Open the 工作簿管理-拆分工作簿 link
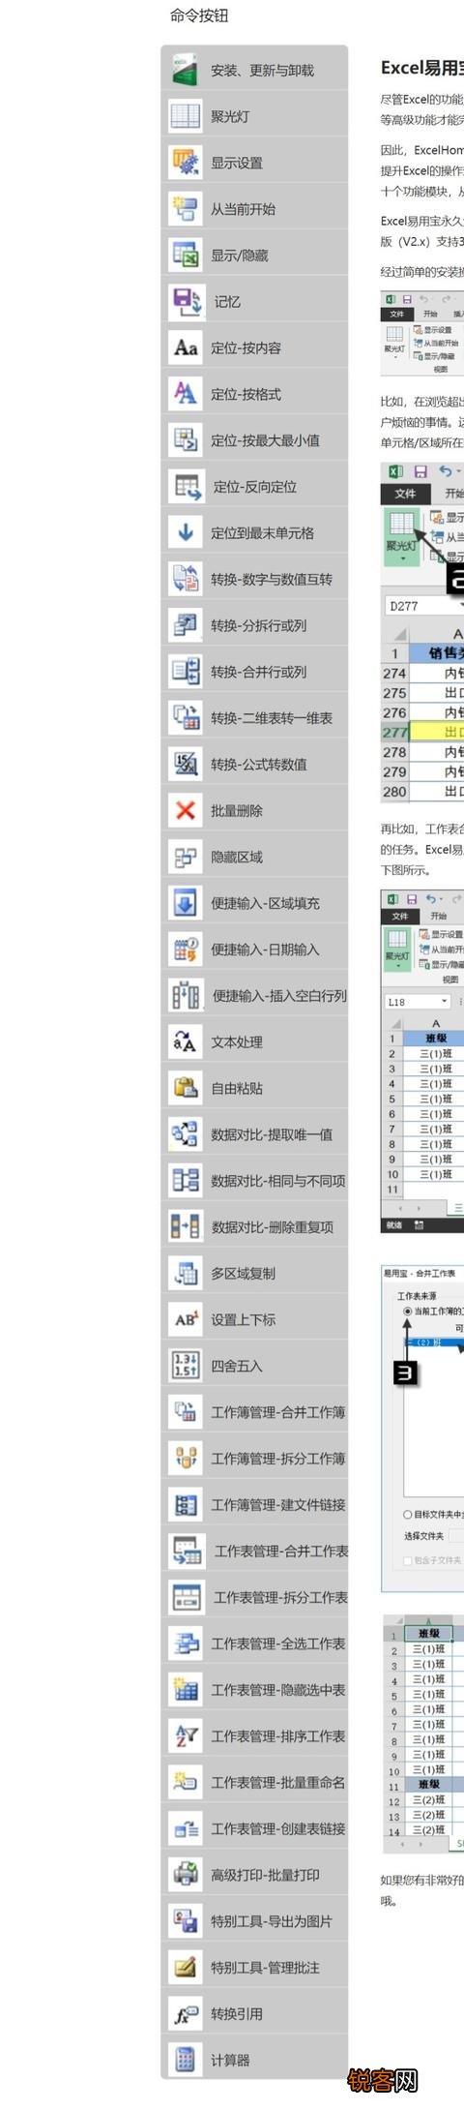This screenshot has width=464, height=2111. (278, 1459)
